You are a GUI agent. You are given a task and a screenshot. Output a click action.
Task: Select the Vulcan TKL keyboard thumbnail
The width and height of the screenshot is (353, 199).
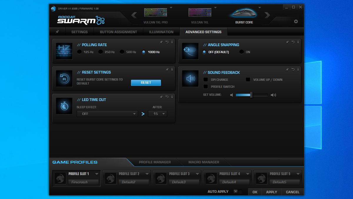(x=200, y=12)
